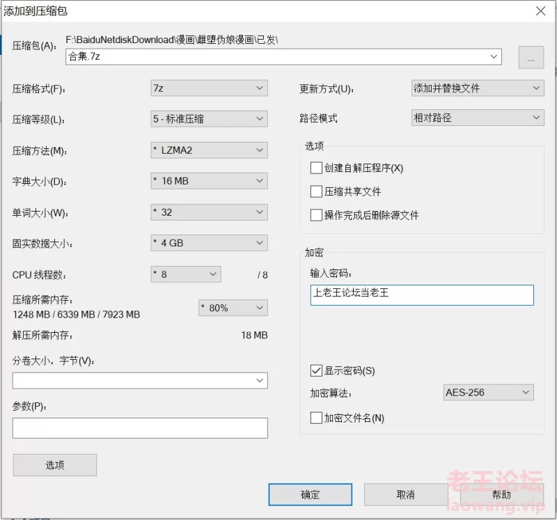Open the 加密算法 AES-256 dropdown
The image size is (557, 520).
click(x=489, y=393)
